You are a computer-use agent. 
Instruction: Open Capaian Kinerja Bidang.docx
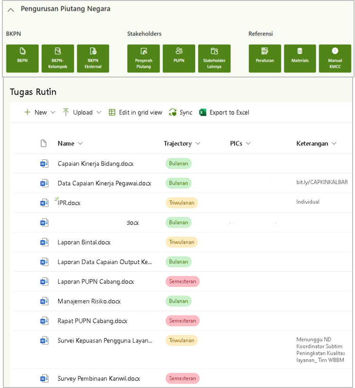tap(95, 164)
